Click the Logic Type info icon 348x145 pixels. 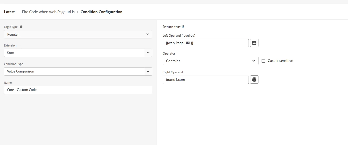pos(21,27)
